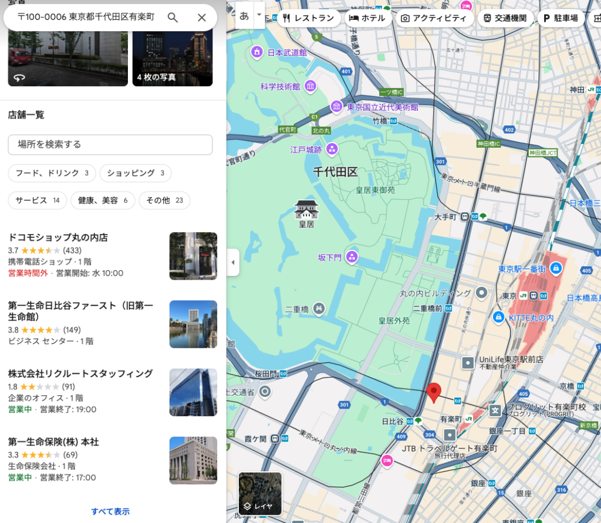This screenshot has height=523, width=601.
Task: Open Street View thumbnail with red car
Action: (68, 59)
